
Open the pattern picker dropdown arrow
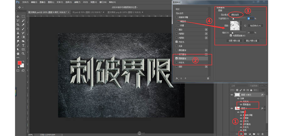pos(241,25)
